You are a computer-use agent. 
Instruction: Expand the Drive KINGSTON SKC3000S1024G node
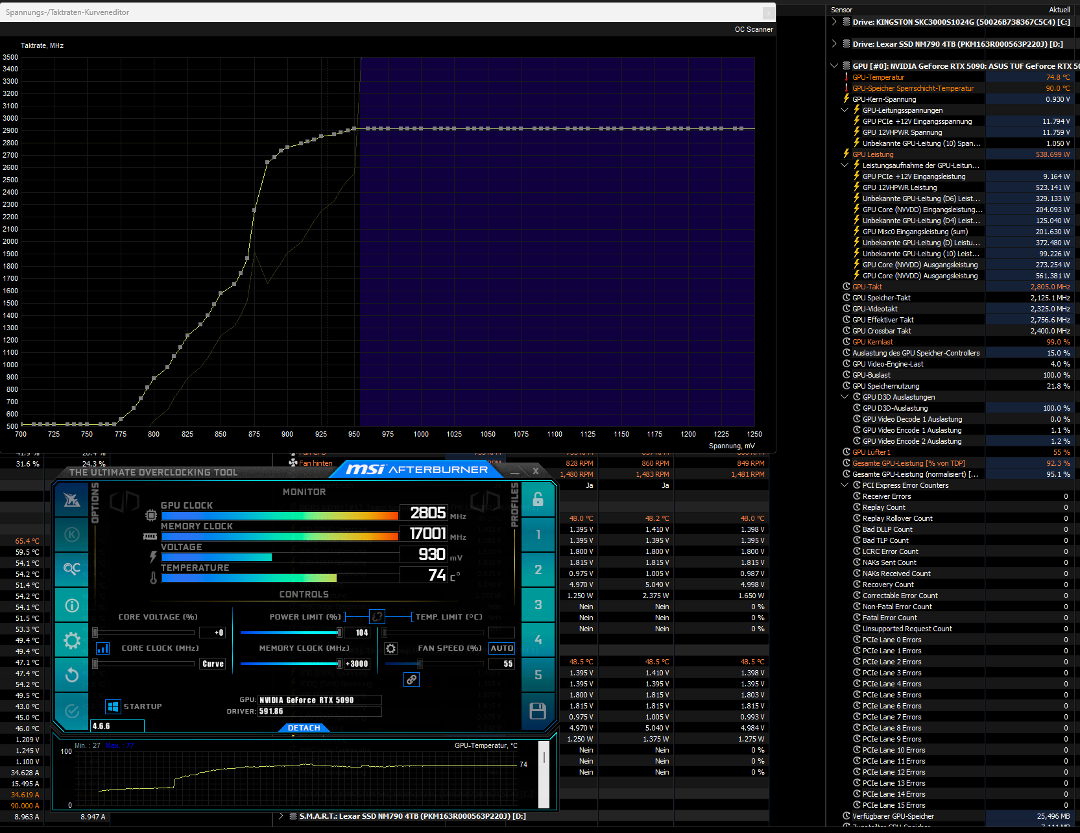point(834,22)
